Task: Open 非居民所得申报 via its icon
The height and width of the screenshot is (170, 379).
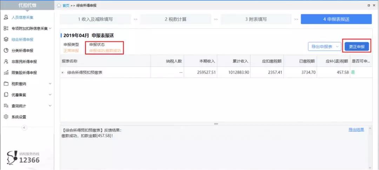Action: point(6,62)
